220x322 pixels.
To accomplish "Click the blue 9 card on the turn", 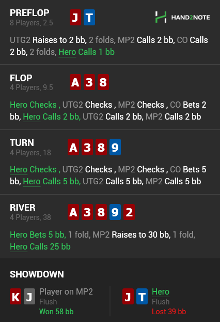I will click(x=115, y=147).
